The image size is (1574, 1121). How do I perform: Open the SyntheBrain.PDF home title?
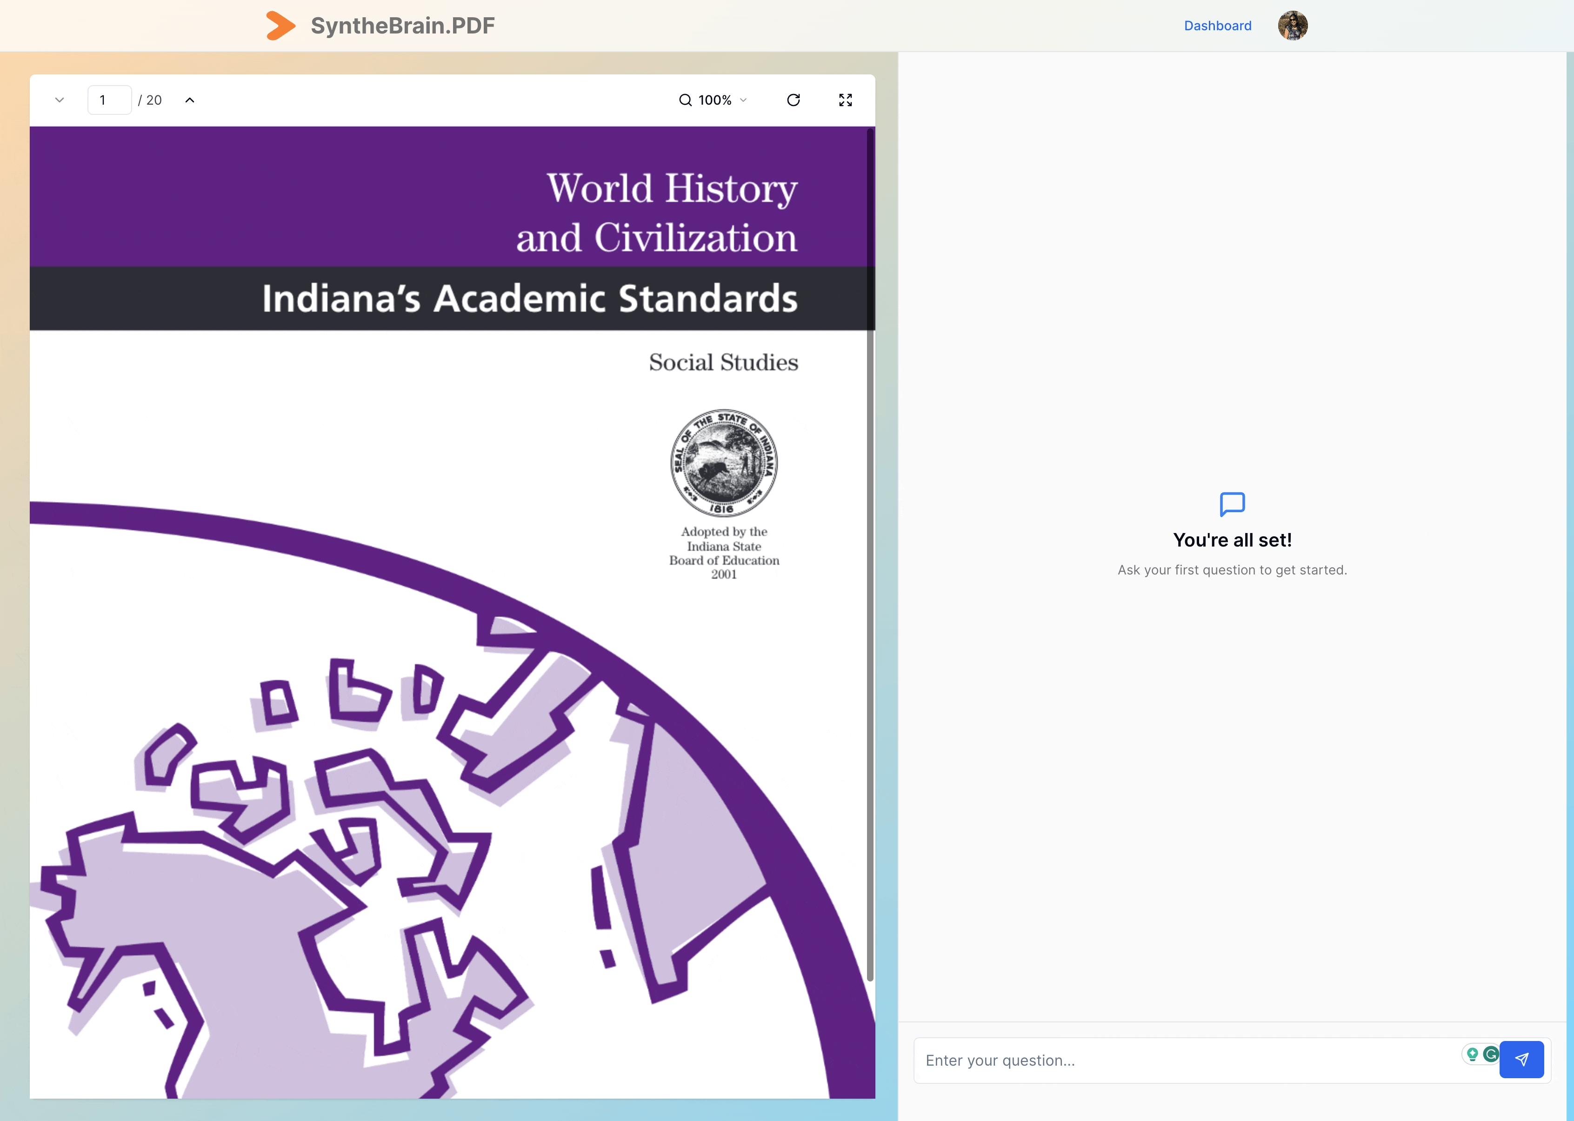(x=402, y=26)
